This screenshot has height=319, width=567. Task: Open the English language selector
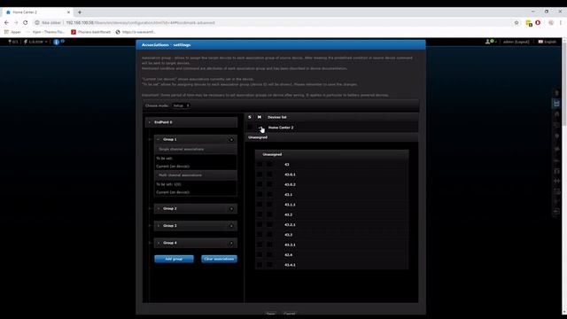548,42
